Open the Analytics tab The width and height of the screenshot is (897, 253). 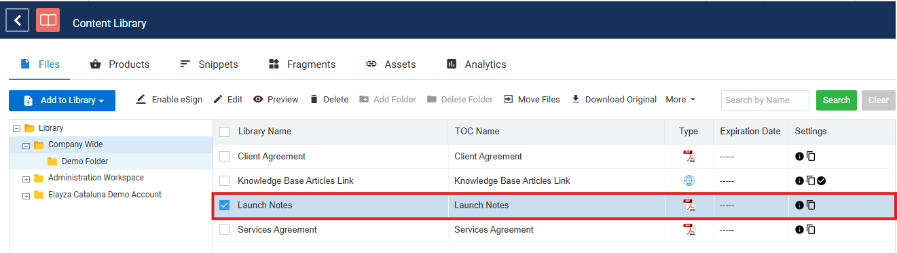click(x=476, y=64)
